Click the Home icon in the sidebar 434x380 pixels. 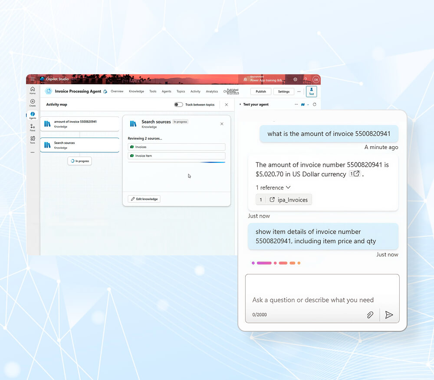pos(33,90)
